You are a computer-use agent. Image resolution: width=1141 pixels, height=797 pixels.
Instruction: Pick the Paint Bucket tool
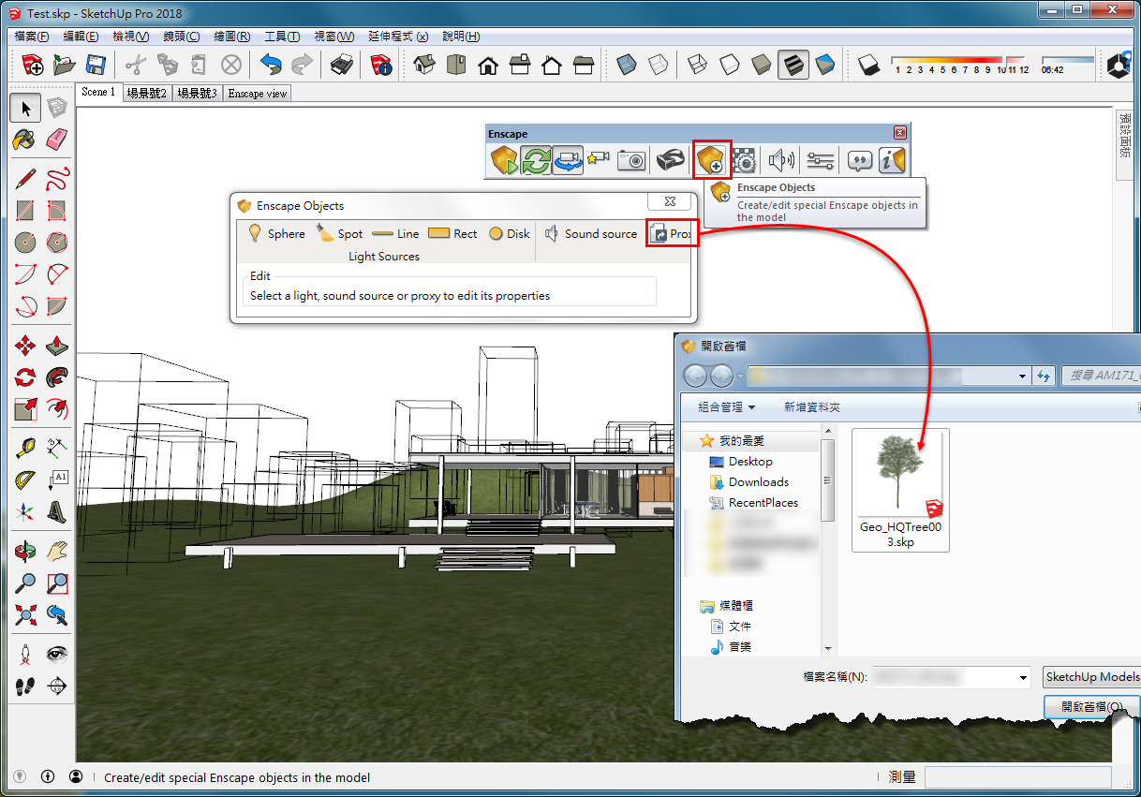25,140
